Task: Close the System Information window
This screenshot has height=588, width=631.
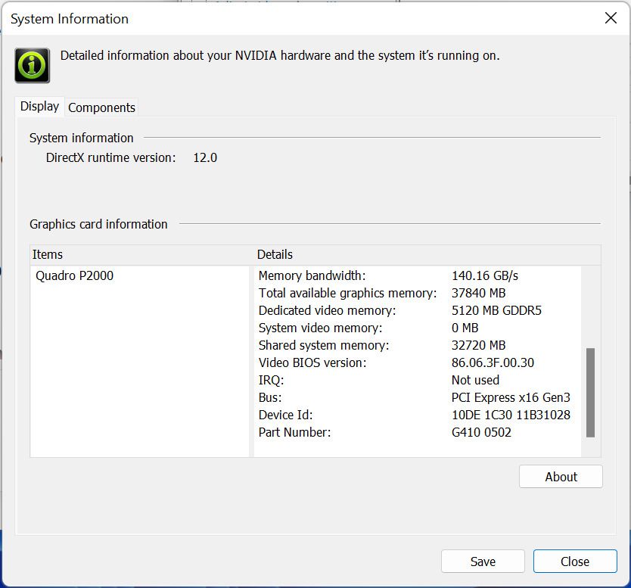Action: point(611,18)
